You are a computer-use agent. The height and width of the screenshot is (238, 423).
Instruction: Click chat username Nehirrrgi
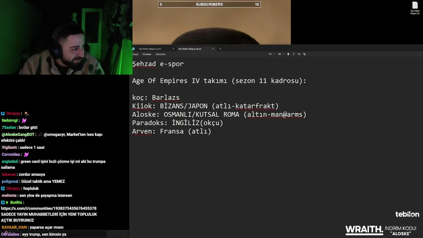[x=10, y=121]
